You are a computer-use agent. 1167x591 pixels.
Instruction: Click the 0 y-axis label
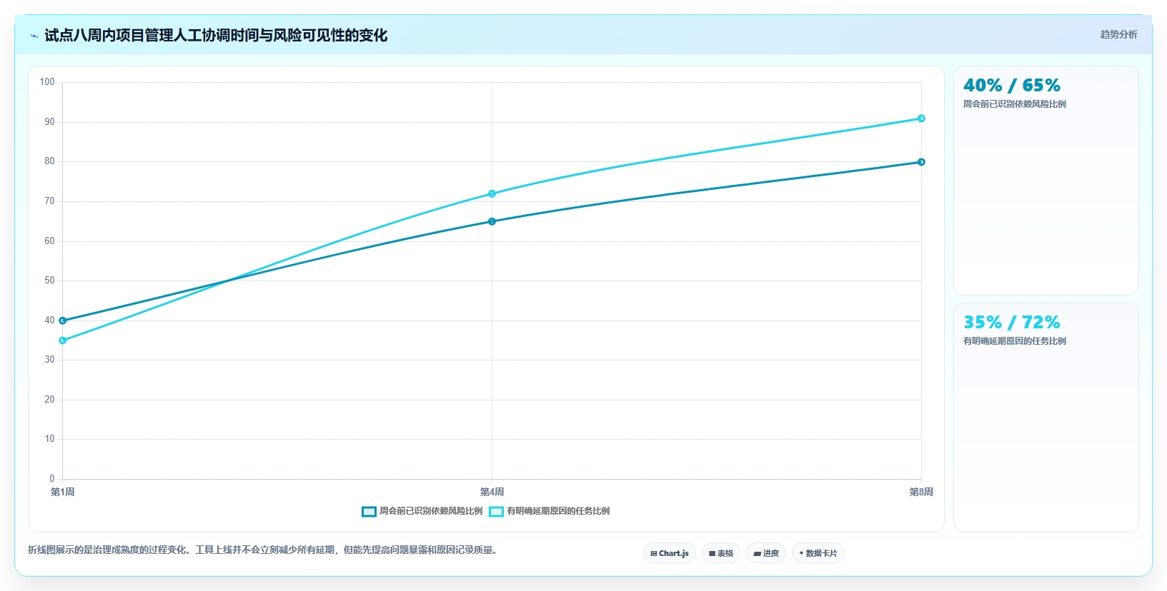click(52, 479)
